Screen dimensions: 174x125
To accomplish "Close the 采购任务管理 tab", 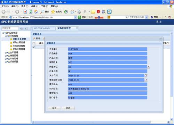I will (77, 28).
